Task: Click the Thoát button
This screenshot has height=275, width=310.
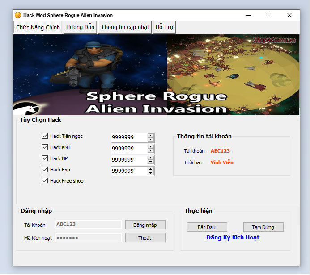Action: tap(145, 238)
